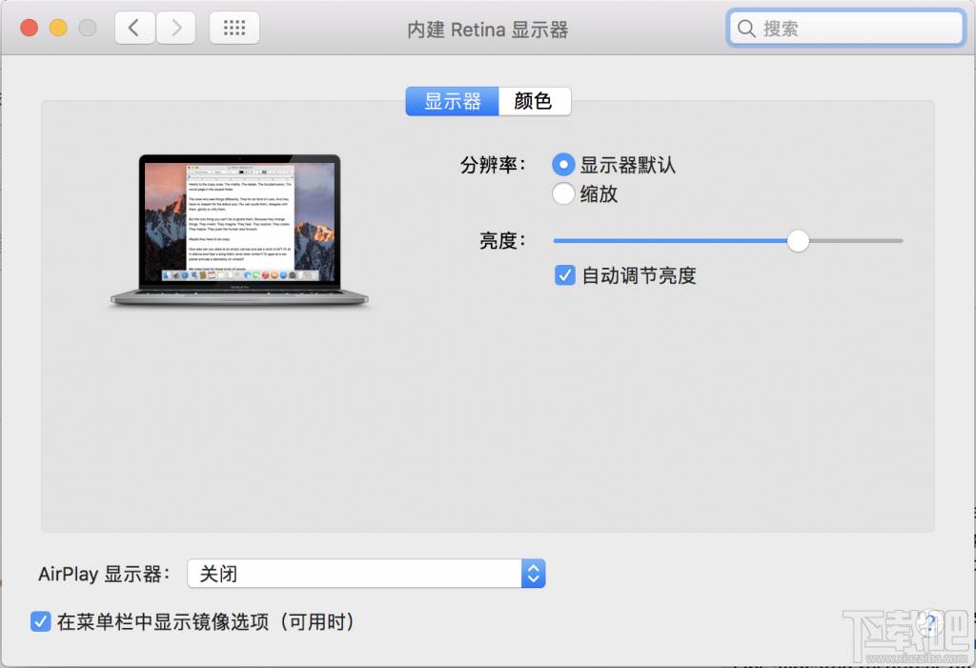Click the AirPlay dropdown stepper arrows

coord(534,574)
